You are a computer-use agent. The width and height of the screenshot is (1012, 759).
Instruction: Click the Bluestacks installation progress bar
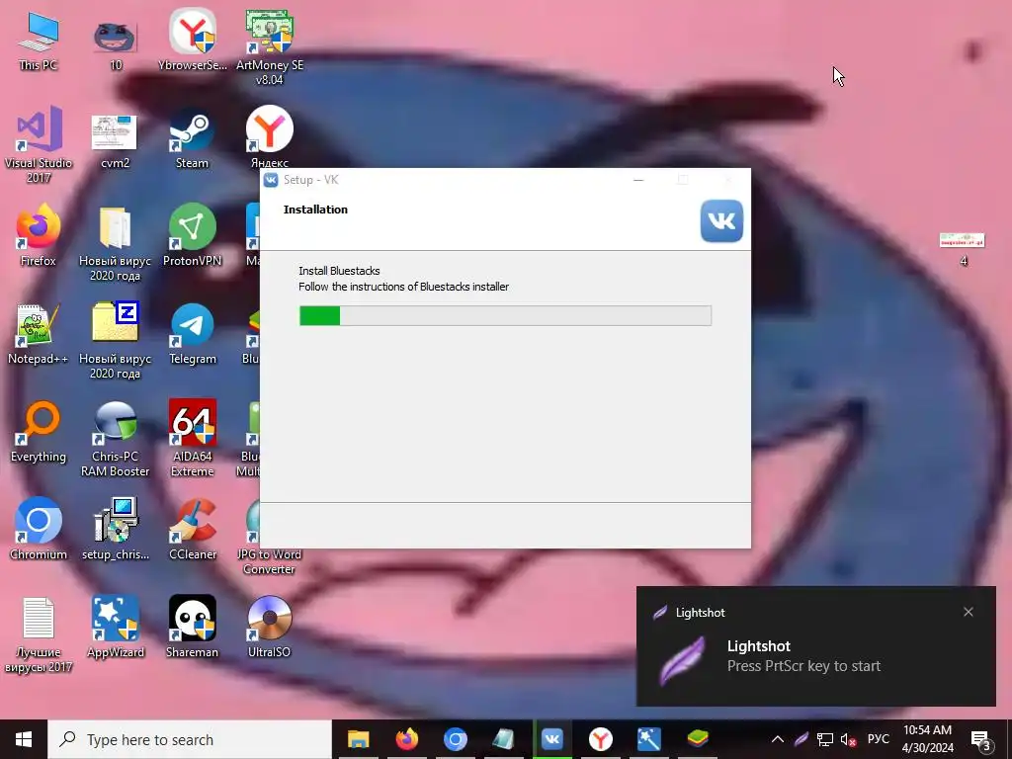click(505, 315)
